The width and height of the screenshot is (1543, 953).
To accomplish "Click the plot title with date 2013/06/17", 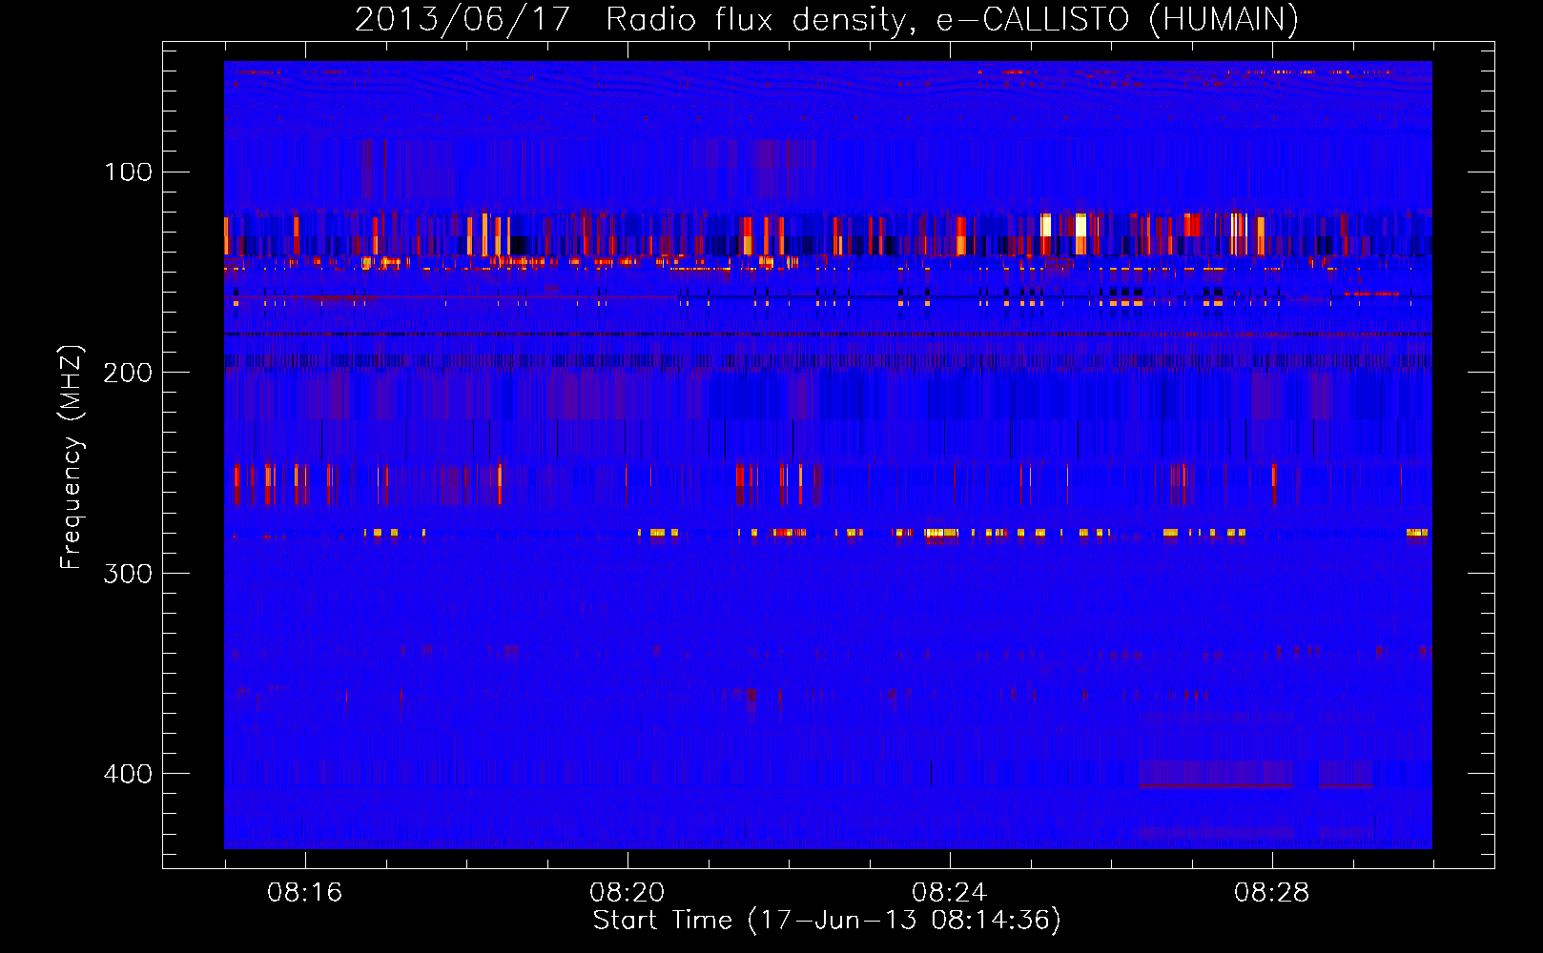I will 827,19.
